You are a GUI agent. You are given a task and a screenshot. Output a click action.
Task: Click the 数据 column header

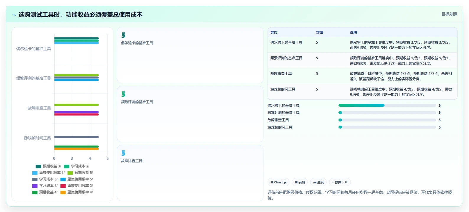point(320,32)
